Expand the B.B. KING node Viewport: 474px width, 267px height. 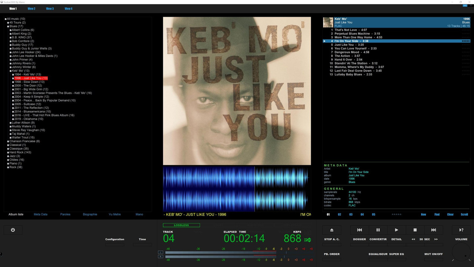pyautogui.click(x=11, y=37)
